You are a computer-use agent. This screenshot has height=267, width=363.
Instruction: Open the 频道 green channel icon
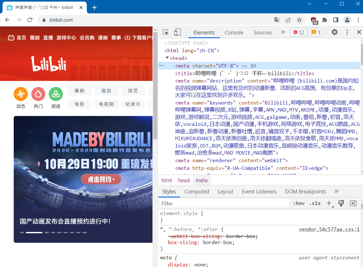pyautogui.click(x=56, y=94)
